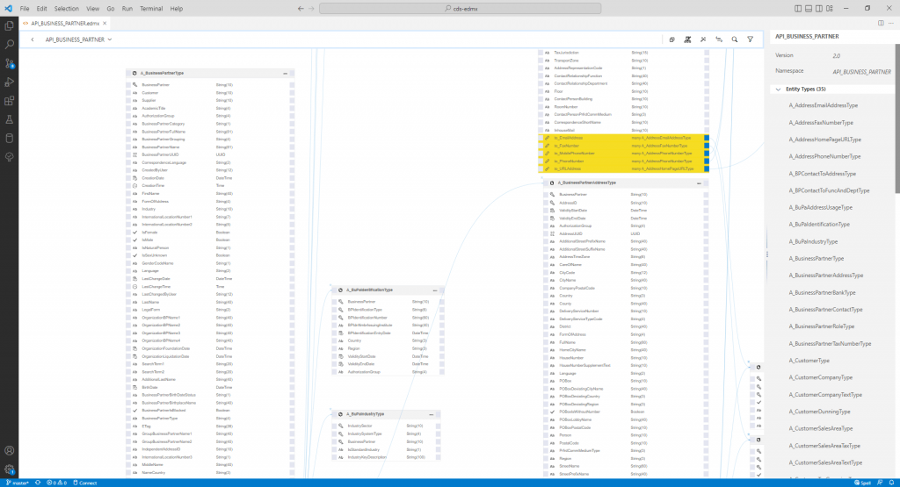The image size is (900, 487).
Task: Toggle secondary sidebar layout icon
Action: [x=819, y=9]
